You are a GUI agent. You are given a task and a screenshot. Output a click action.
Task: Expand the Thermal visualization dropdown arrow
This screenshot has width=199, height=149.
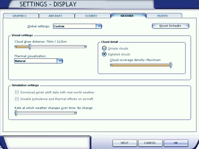pos(60,61)
